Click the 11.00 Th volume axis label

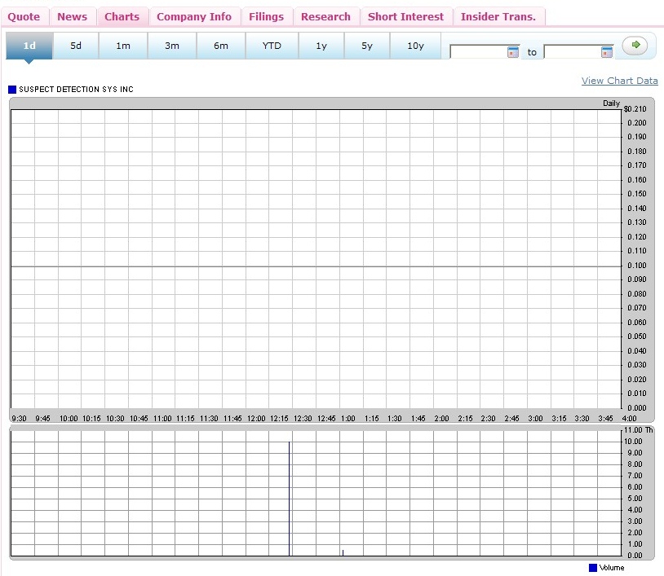point(639,430)
